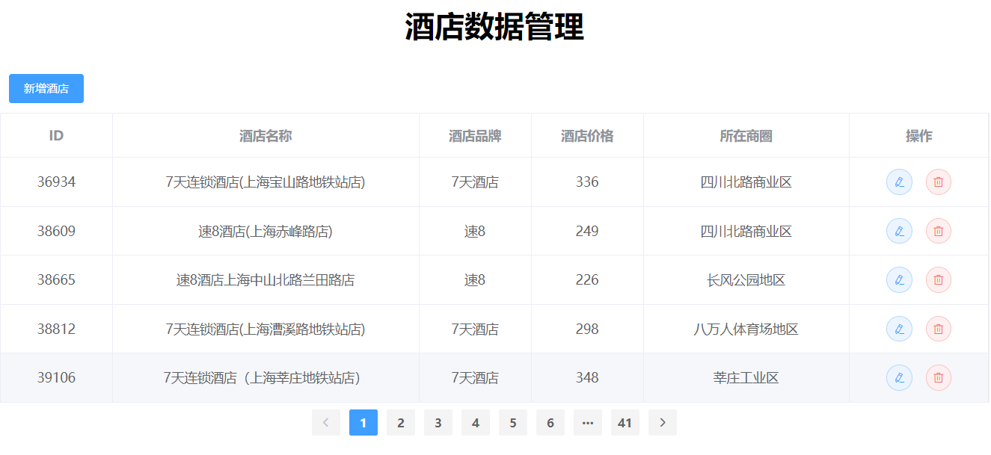Click the 新增酒店 button
The height and width of the screenshot is (455, 991).
pos(46,89)
